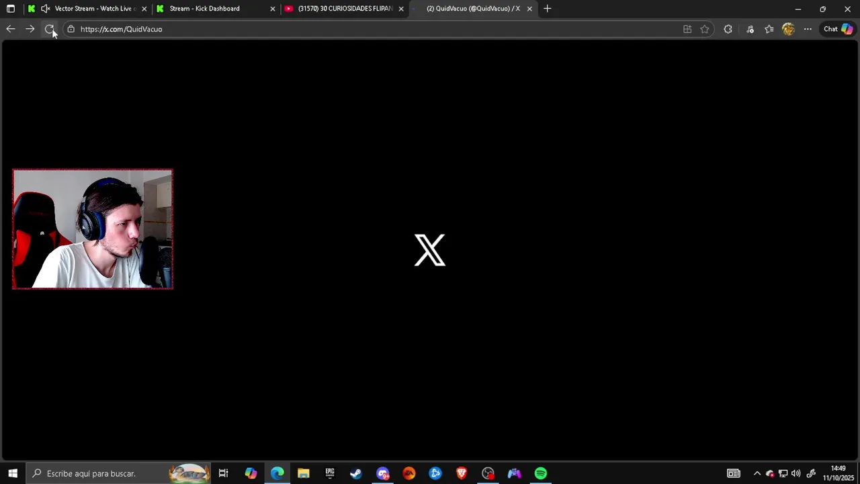Open the news widget tray icon
The width and height of the screenshot is (860, 484).
click(734, 473)
